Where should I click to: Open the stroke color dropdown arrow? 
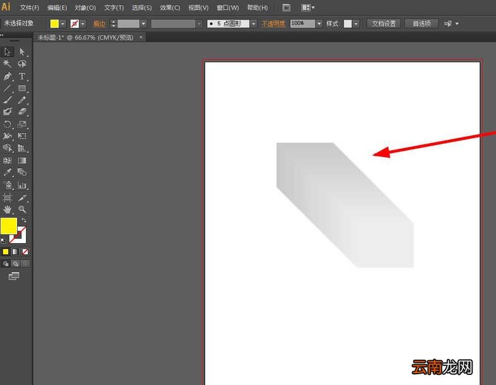click(83, 24)
